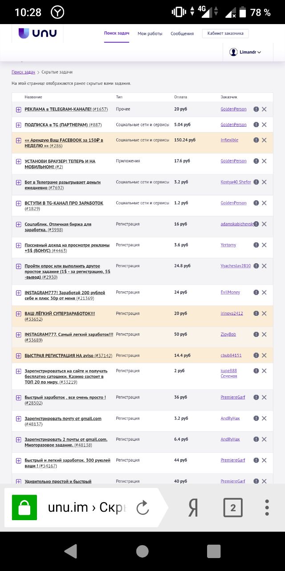Click the Кабинет заказчика button

click(225, 33)
